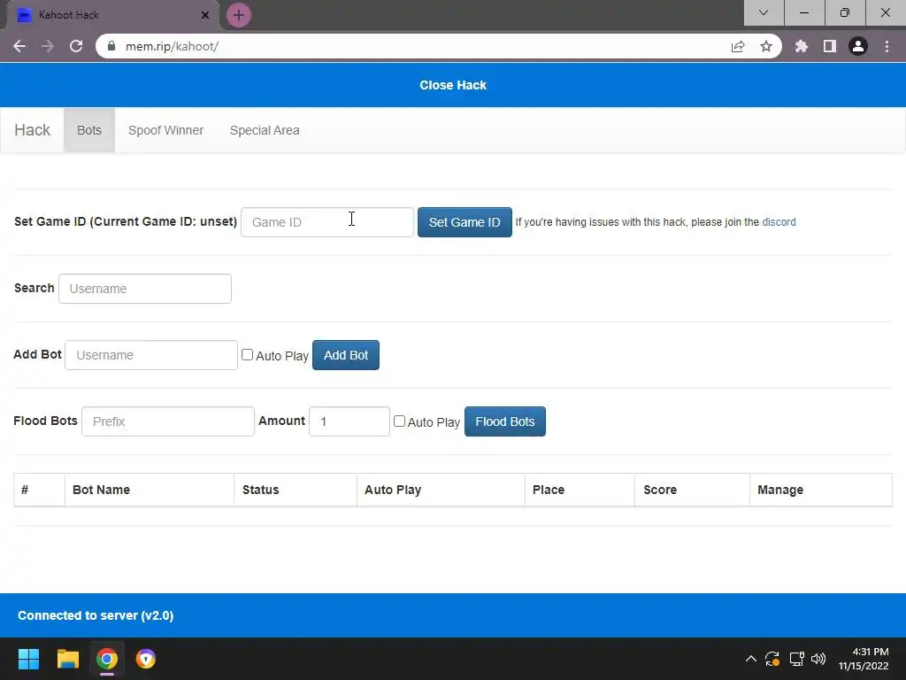This screenshot has width=906, height=680.
Task: Open the Chrome profile avatar
Action: tap(858, 46)
